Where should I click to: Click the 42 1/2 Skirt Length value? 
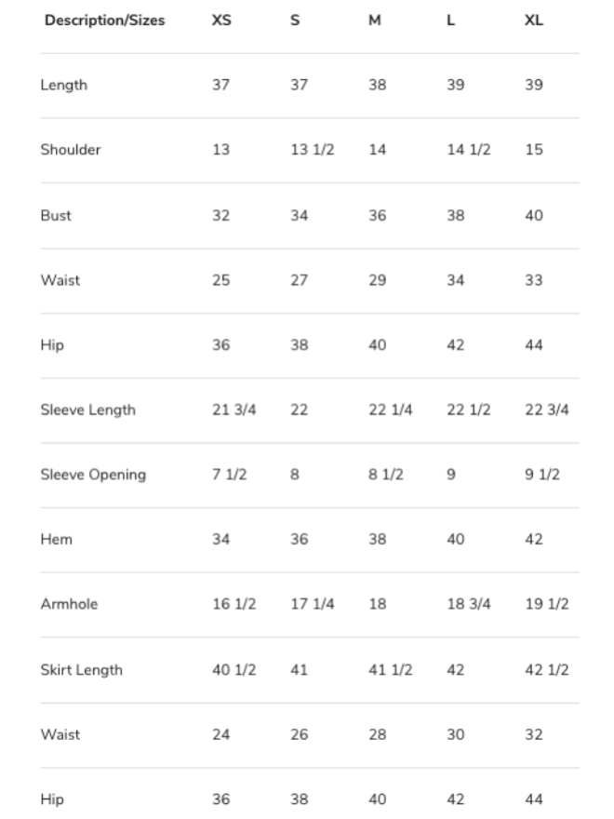[x=546, y=670]
